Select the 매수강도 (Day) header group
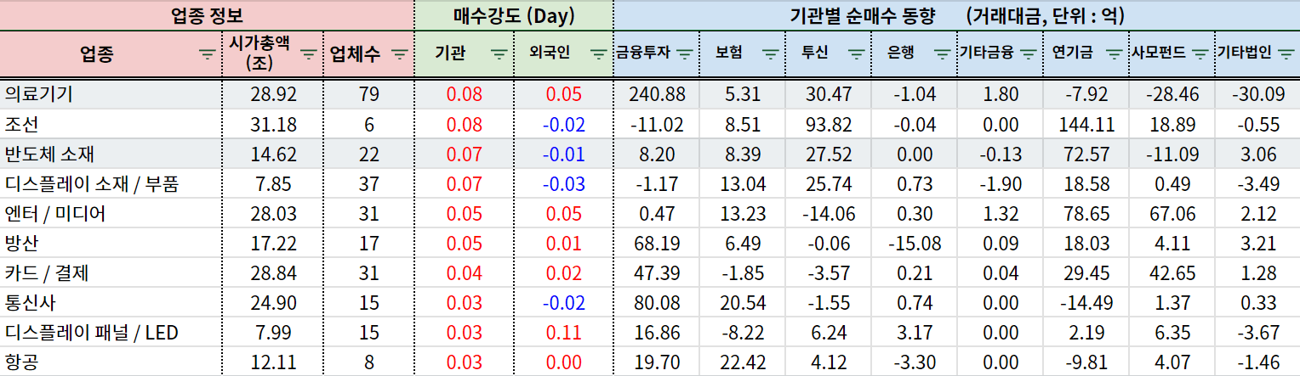1300x376 pixels. tap(514, 15)
